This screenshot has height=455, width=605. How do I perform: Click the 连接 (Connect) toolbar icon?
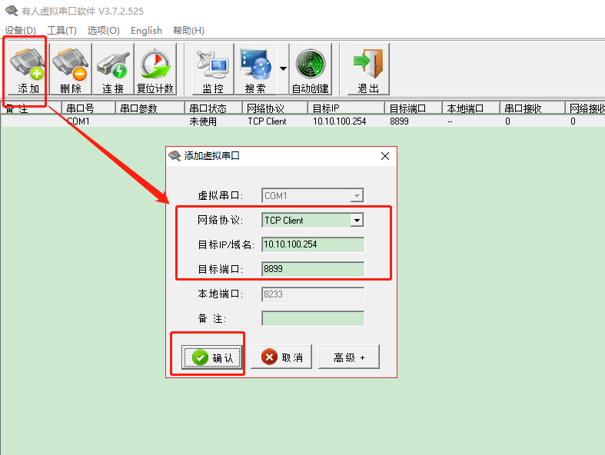(112, 68)
